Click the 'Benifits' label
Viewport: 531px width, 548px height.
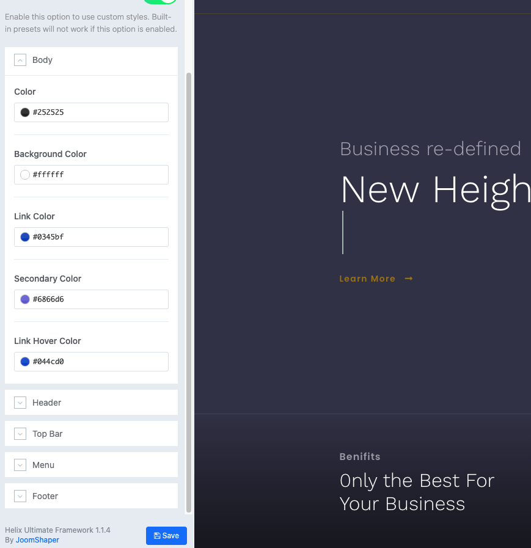[x=360, y=456]
